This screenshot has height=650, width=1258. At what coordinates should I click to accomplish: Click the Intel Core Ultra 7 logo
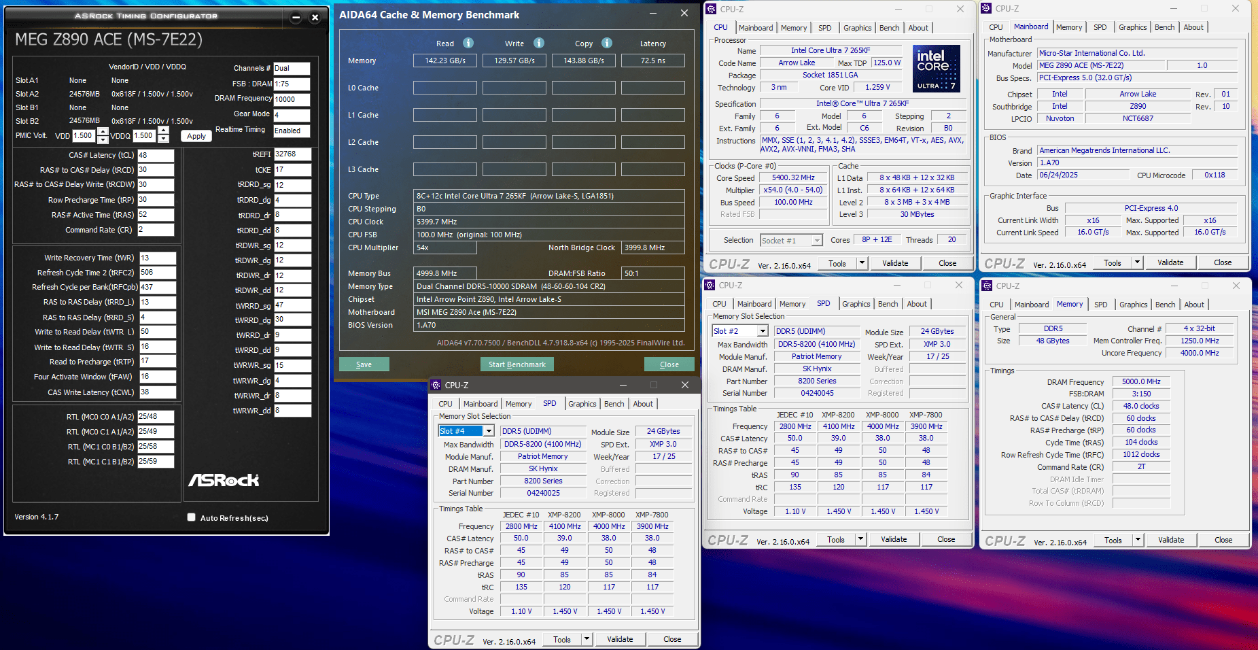tap(936, 68)
